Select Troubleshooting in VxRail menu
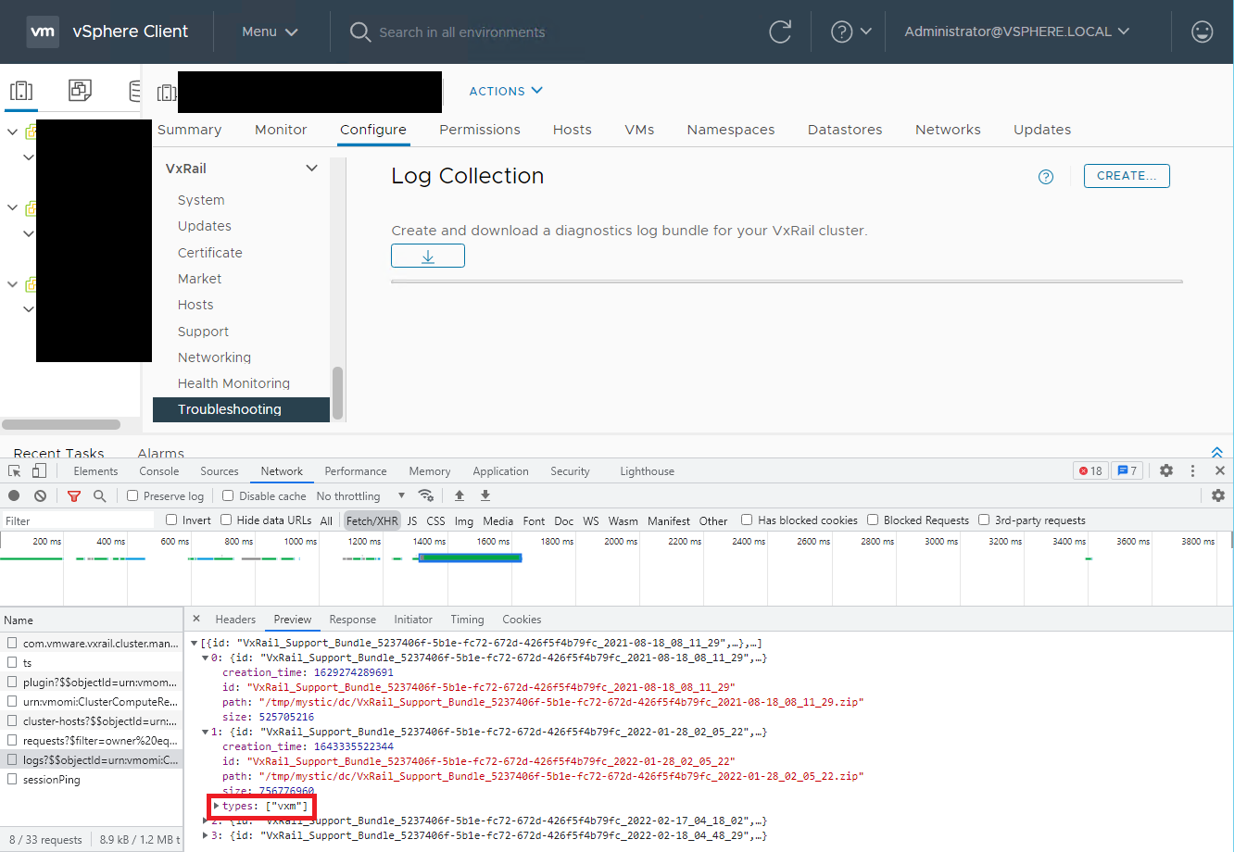The image size is (1234, 852). click(241, 409)
